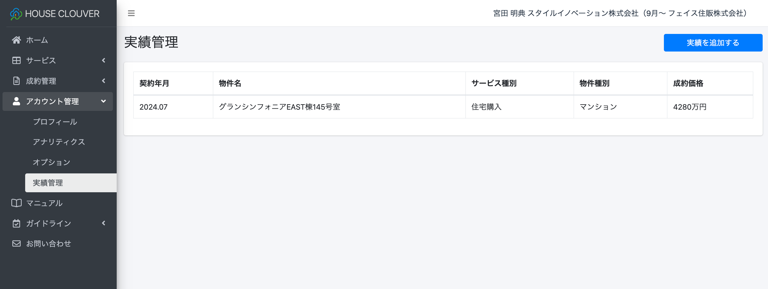Click the hamburger menu icon
This screenshot has width=768, height=289.
click(131, 13)
